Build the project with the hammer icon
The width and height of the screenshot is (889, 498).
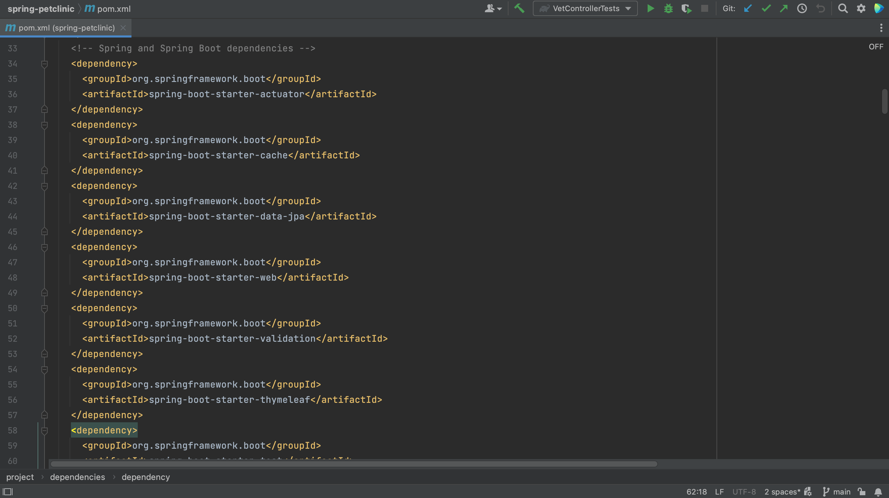pyautogui.click(x=520, y=8)
